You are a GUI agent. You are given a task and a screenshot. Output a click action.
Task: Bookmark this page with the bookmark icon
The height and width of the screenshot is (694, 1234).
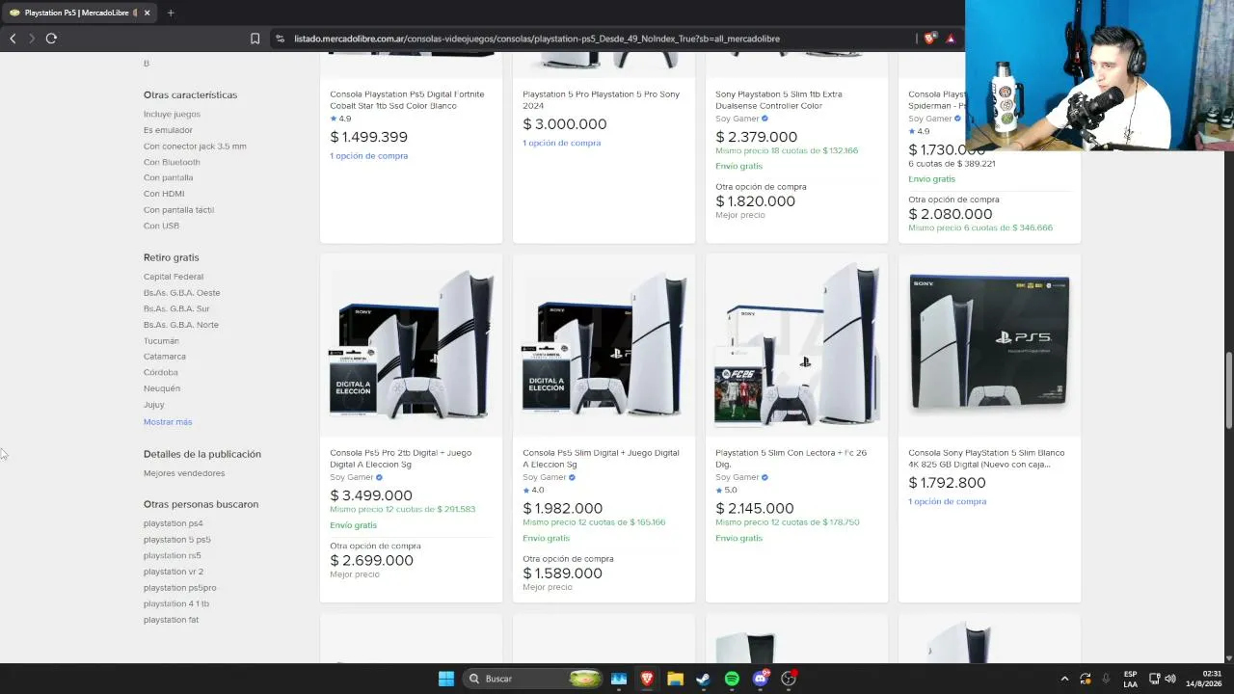[x=255, y=39]
